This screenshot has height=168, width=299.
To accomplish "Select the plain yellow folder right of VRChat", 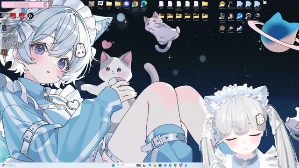I will point(109,4).
